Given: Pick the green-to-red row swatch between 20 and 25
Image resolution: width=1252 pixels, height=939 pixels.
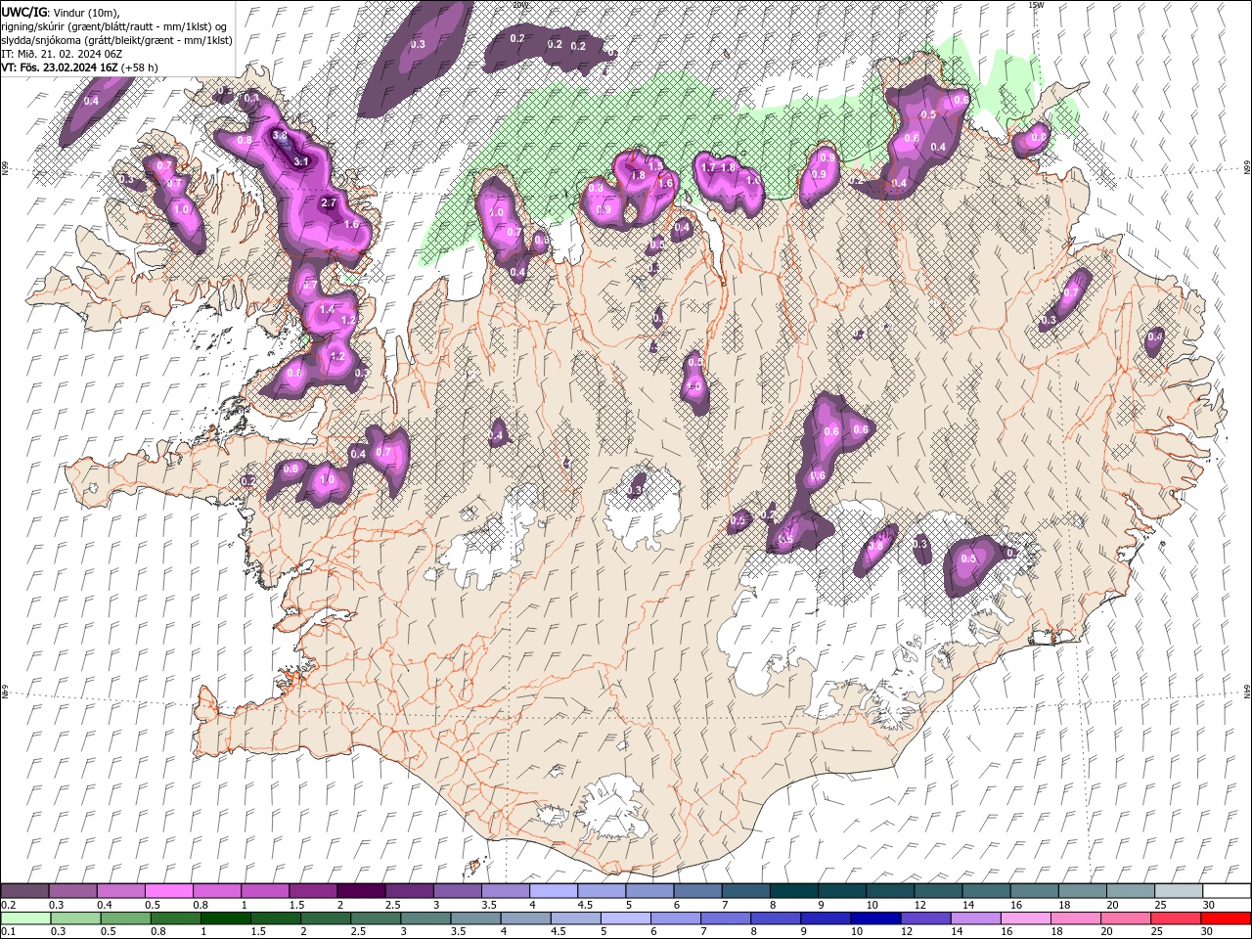Looking at the screenshot, I should coord(1127,918).
